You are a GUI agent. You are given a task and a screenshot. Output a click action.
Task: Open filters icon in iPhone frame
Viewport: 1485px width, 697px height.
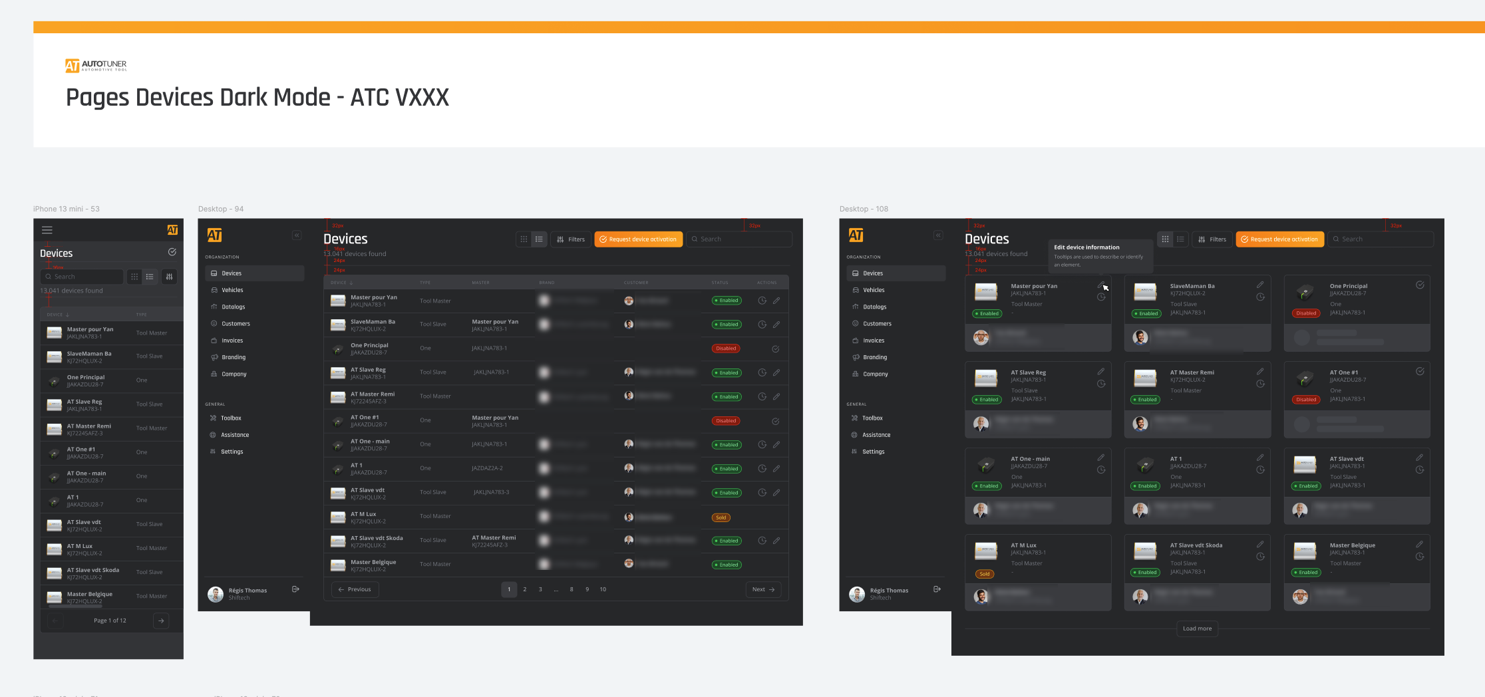170,277
